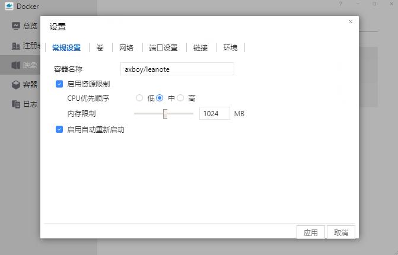Open the 注册表 registry icon in sidebar
The image size is (398, 255).
16,46
